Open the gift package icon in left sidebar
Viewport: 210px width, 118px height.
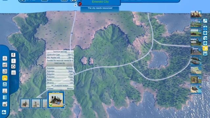click(x=5, y=104)
